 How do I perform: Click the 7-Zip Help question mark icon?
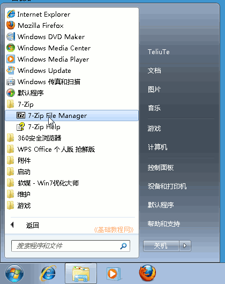pyautogui.click(x=21, y=126)
